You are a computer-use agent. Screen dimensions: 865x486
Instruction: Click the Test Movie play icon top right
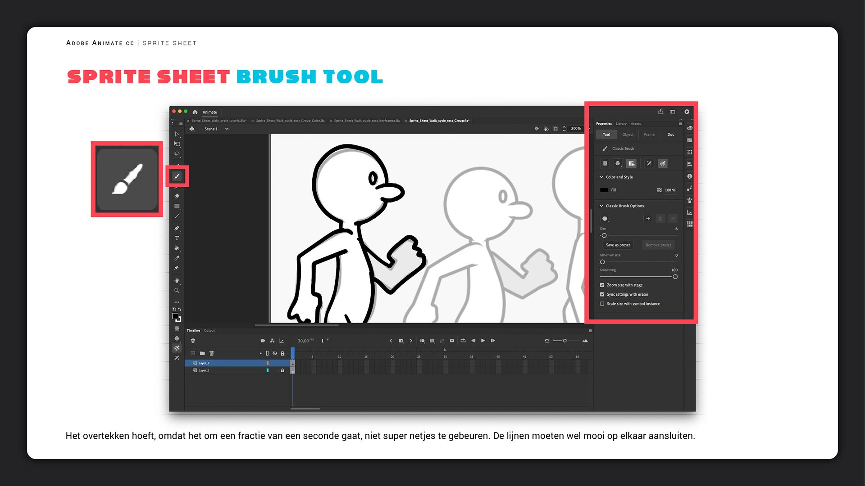click(x=687, y=112)
